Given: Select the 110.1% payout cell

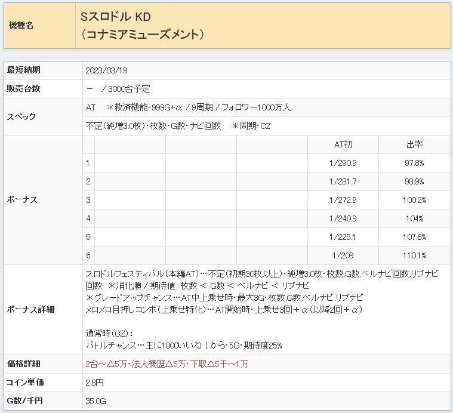Looking at the screenshot, I should point(414,255).
